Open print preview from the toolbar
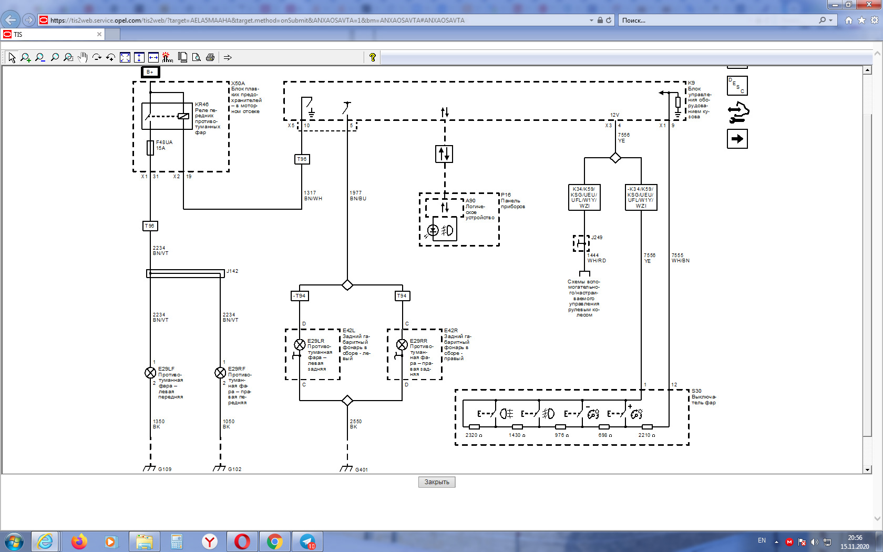883x552 pixels. coord(196,57)
